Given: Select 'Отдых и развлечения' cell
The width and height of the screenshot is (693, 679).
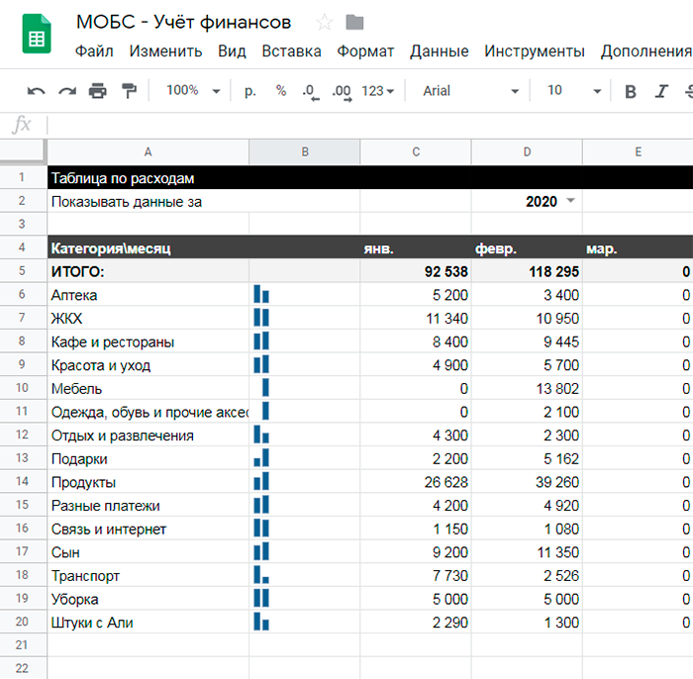Looking at the screenshot, I should point(148,436).
